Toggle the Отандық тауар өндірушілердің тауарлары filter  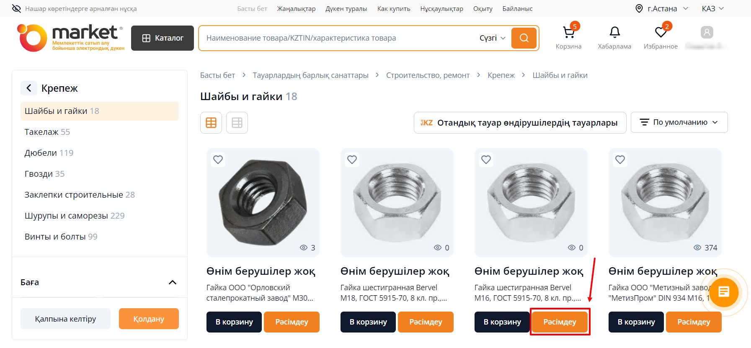pyautogui.click(x=520, y=123)
